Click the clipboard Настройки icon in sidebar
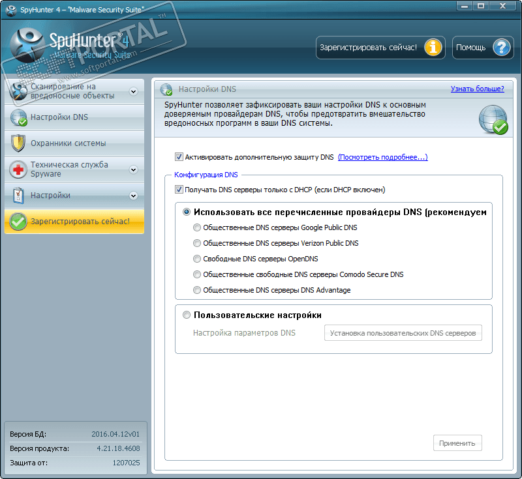Image resolution: width=522 pixels, height=479 pixels. click(18, 195)
